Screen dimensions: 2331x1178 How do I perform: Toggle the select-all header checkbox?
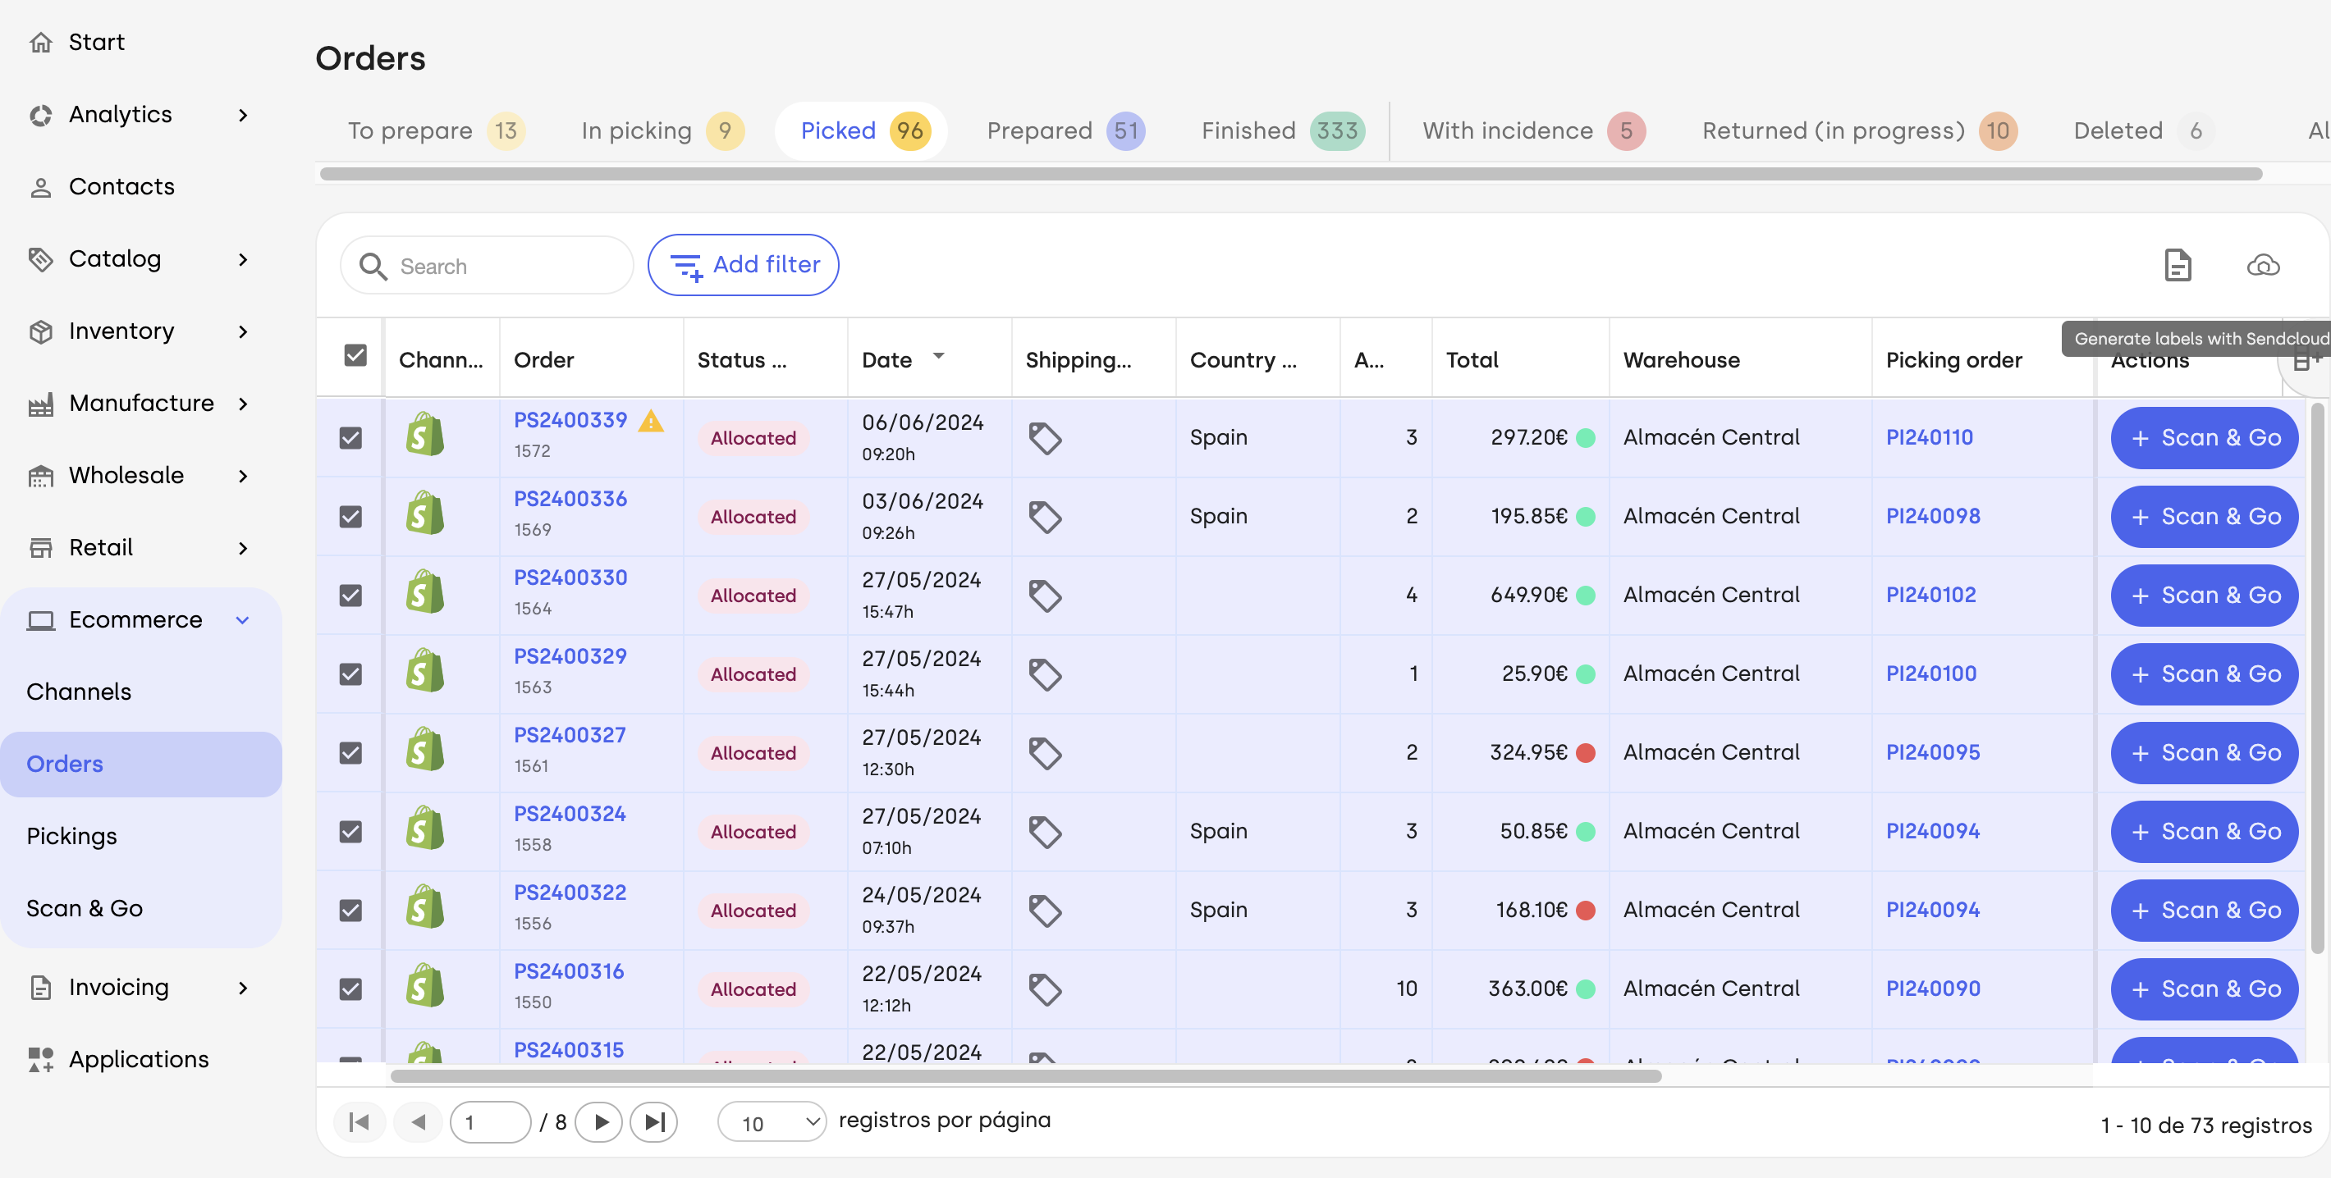point(355,355)
